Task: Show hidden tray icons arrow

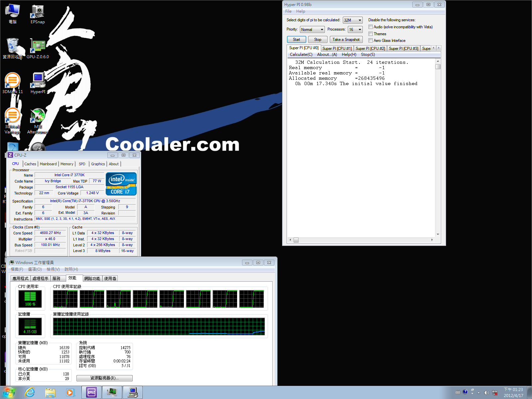Action: click(479, 393)
